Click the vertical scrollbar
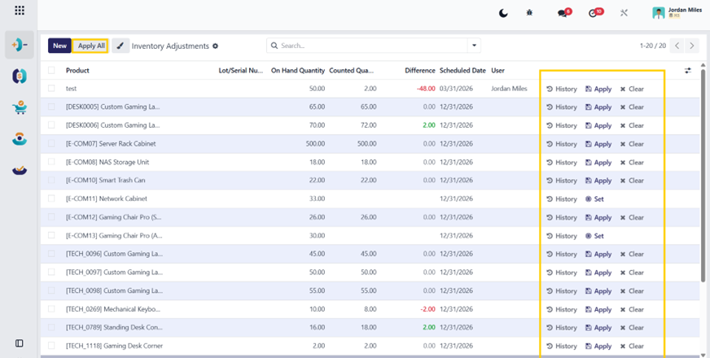 click(703, 177)
